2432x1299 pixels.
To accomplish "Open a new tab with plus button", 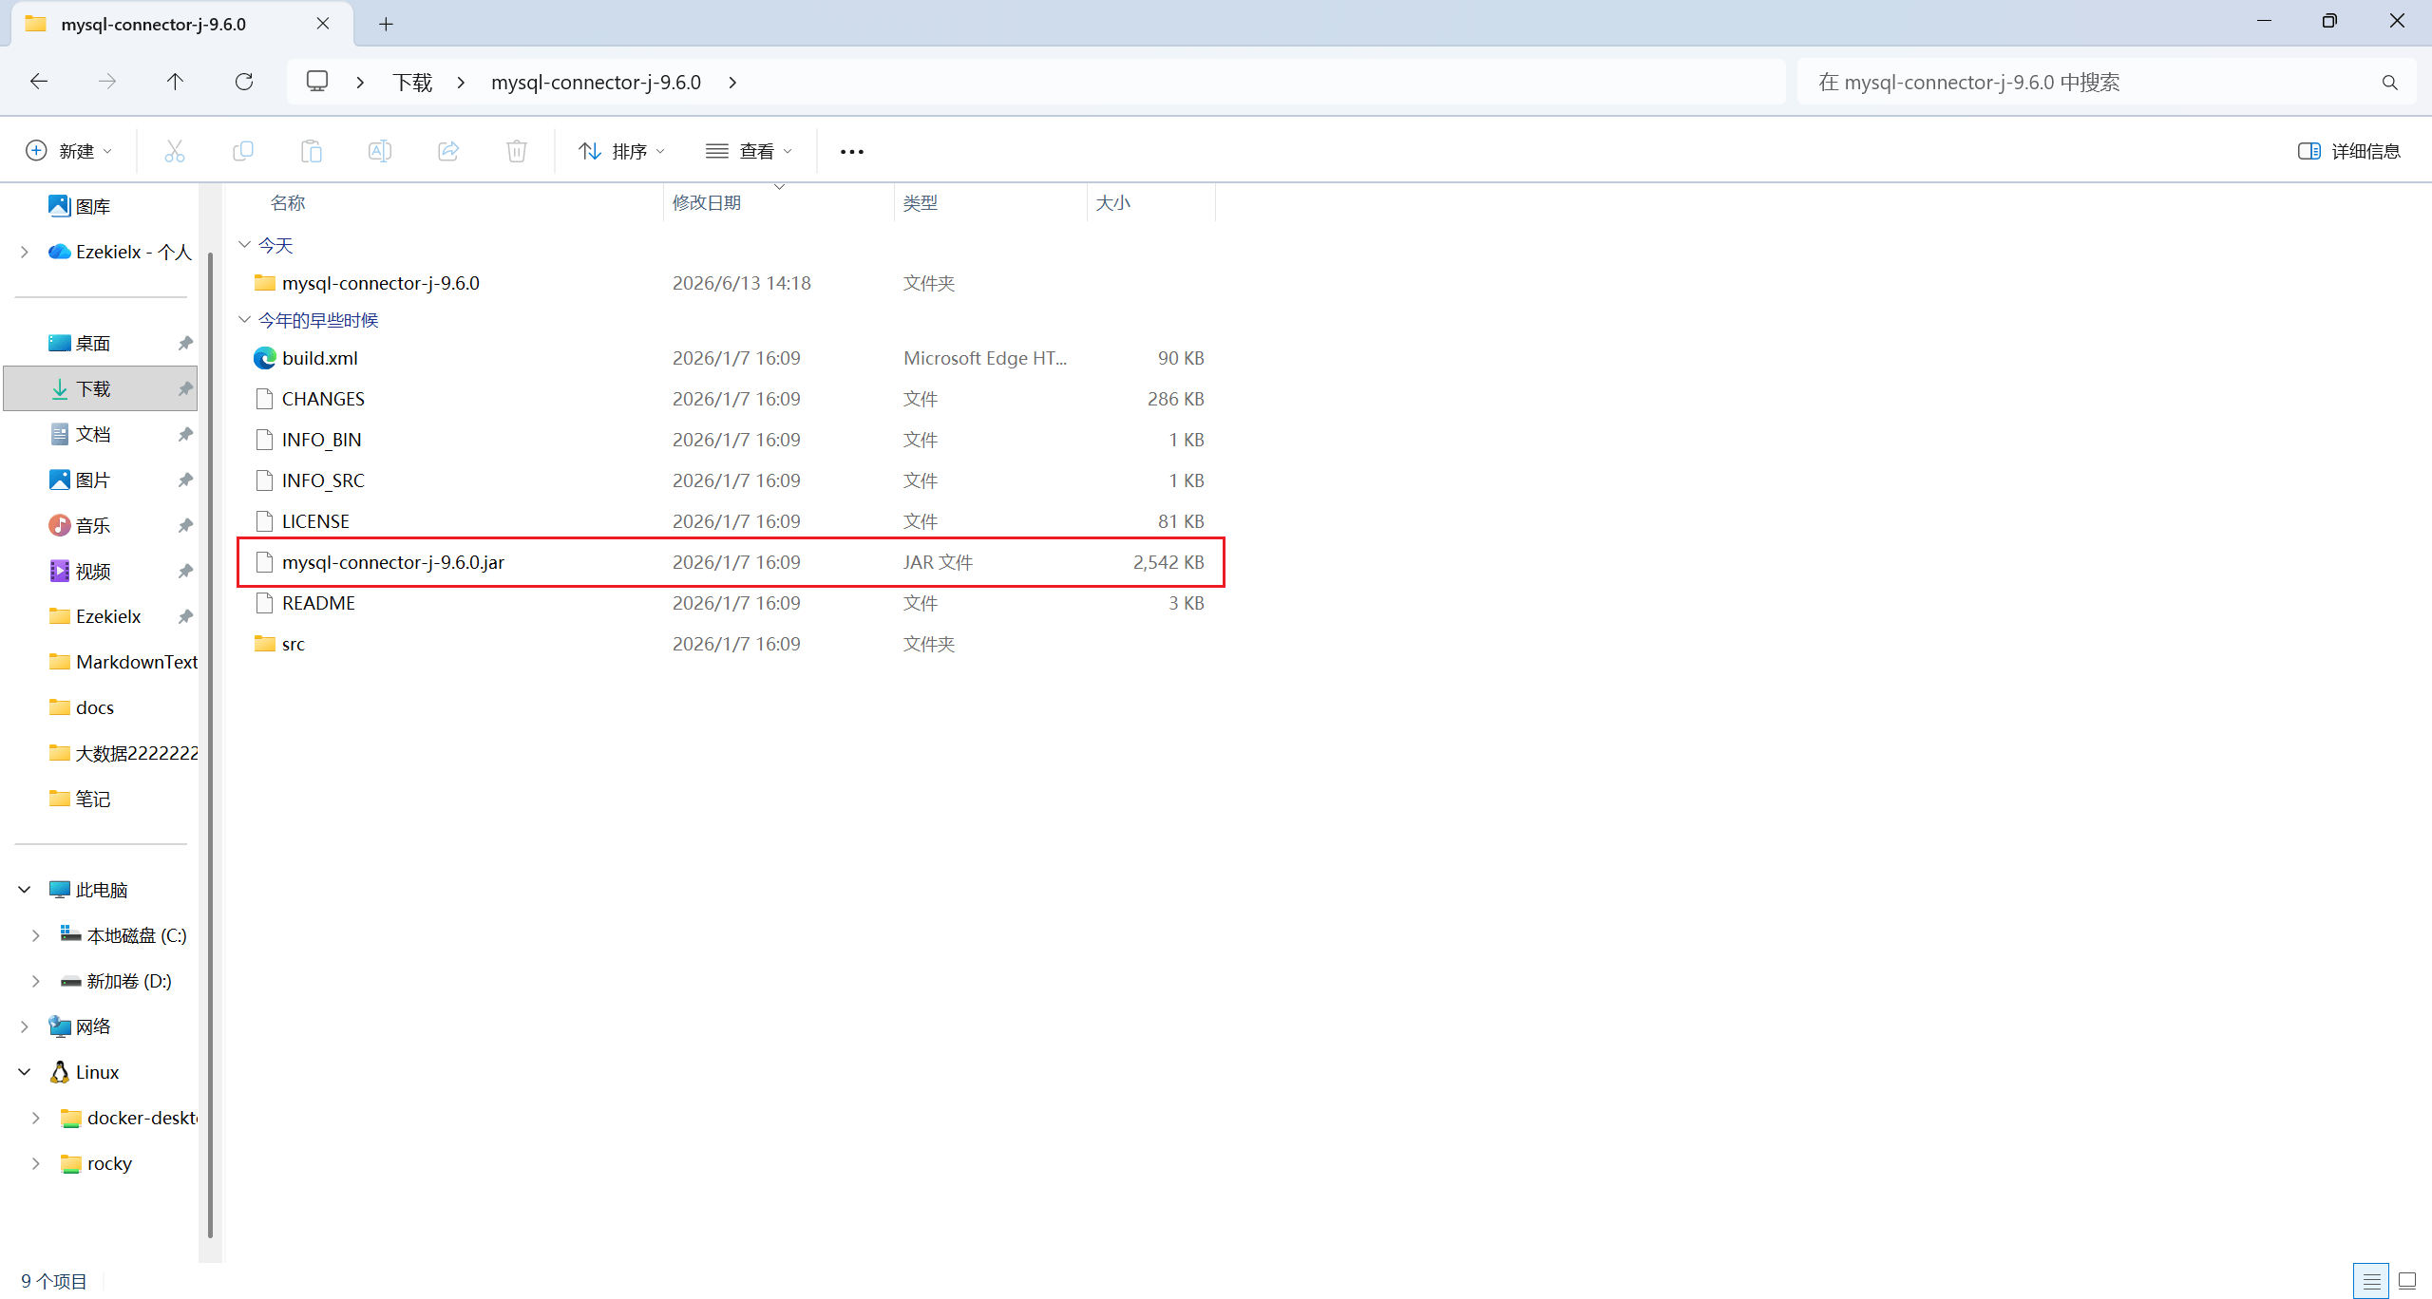I will [x=386, y=25].
